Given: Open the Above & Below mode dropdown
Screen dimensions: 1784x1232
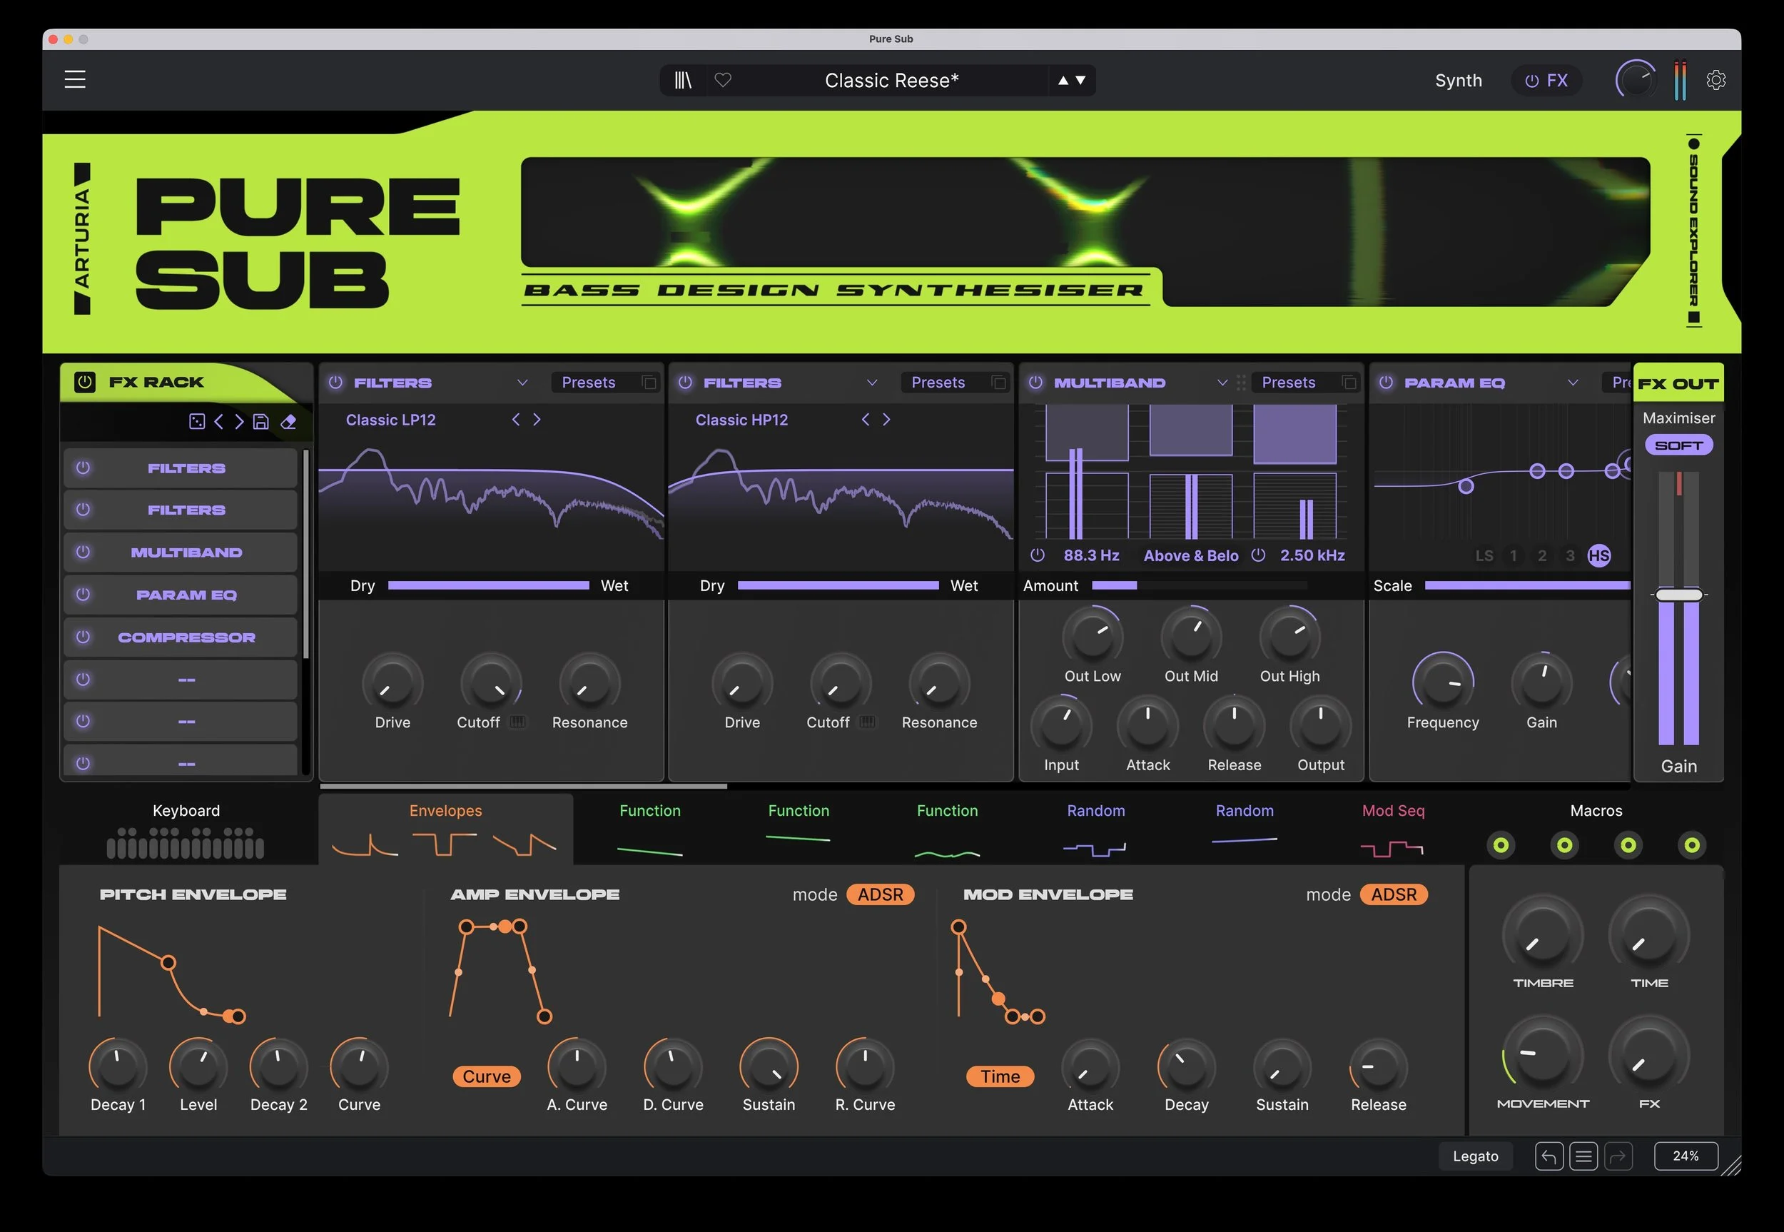Looking at the screenshot, I should click(1190, 556).
